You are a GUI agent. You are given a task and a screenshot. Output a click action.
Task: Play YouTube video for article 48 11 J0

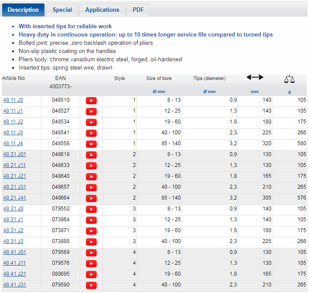pos(91,100)
